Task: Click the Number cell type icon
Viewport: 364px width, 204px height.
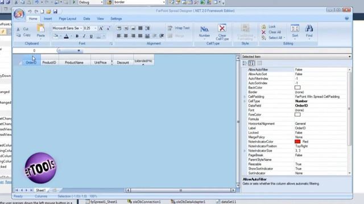Action: point(204,29)
